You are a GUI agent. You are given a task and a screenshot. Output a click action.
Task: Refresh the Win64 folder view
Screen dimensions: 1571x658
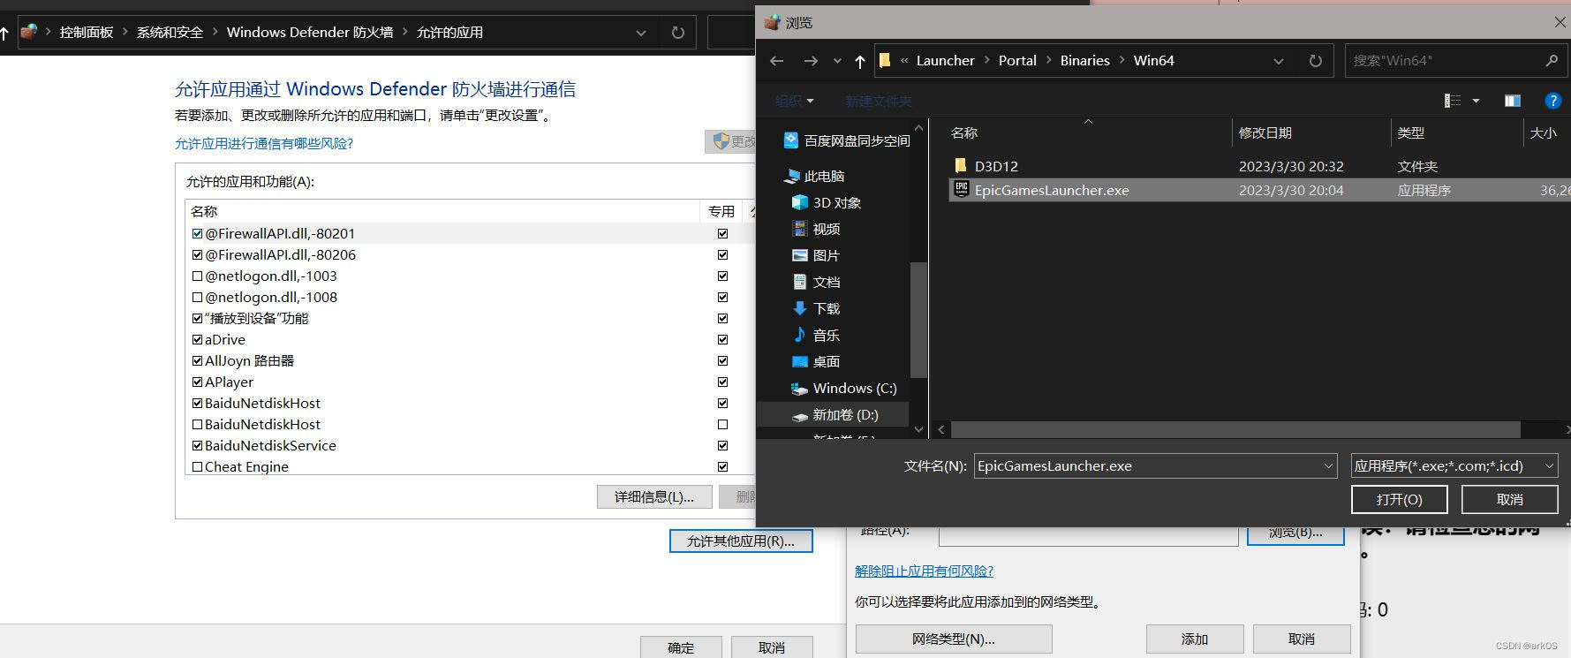tap(1315, 61)
